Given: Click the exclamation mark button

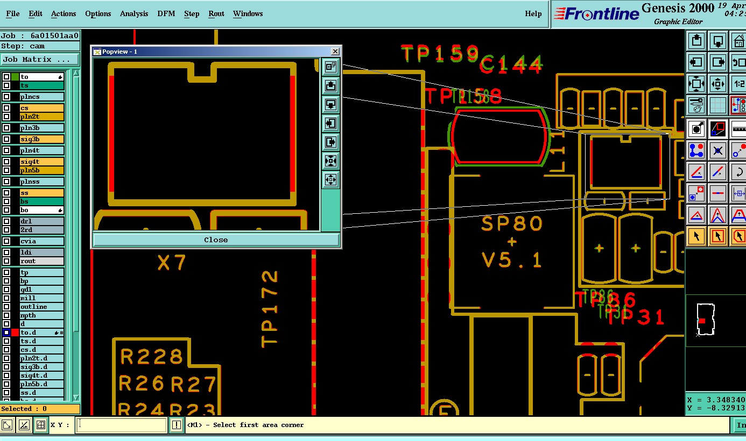Looking at the screenshot, I should [x=177, y=425].
